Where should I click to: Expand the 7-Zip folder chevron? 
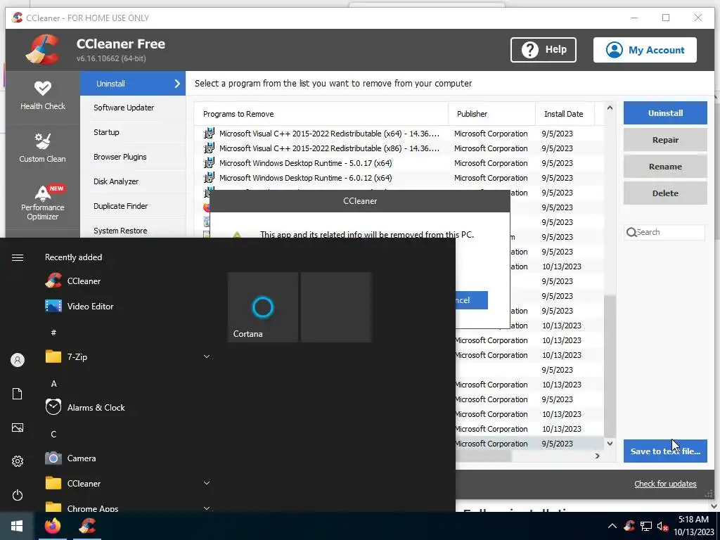tap(207, 356)
